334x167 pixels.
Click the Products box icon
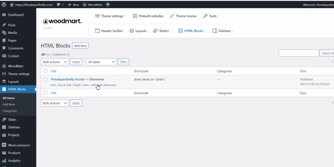[4, 153]
